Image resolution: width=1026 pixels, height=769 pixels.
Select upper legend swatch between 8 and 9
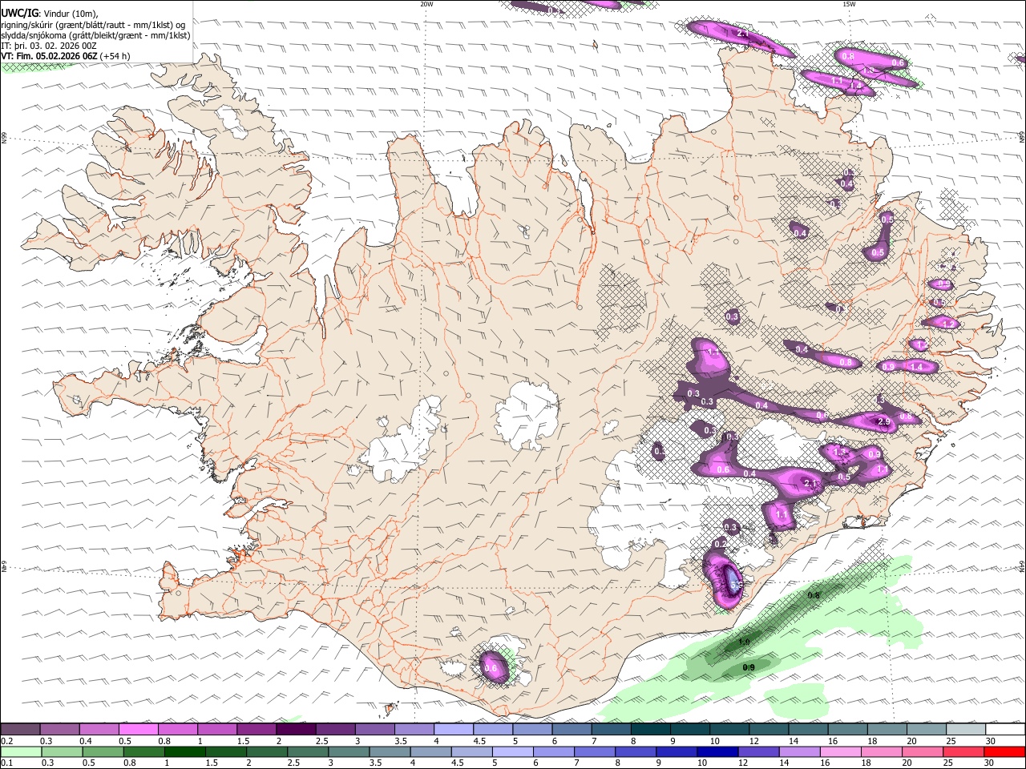(x=651, y=730)
